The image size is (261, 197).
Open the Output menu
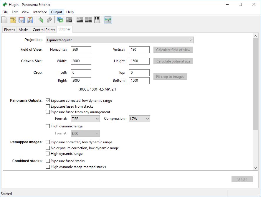pos(57,12)
